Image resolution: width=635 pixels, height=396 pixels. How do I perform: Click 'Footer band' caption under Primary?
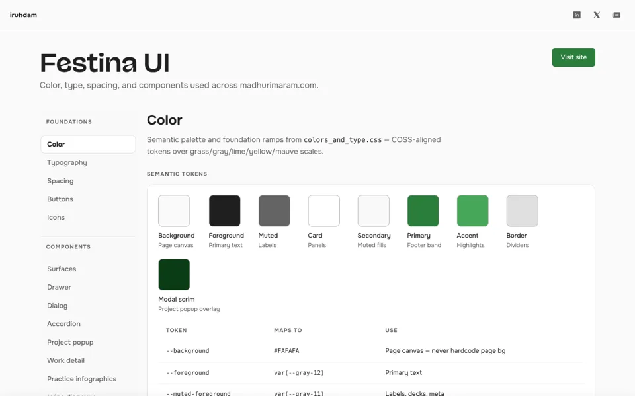pyautogui.click(x=424, y=245)
